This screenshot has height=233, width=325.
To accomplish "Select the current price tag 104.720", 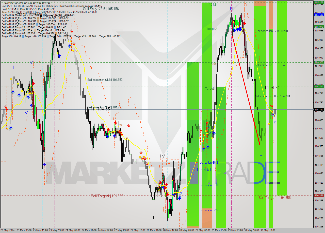I will tap(319, 110).
